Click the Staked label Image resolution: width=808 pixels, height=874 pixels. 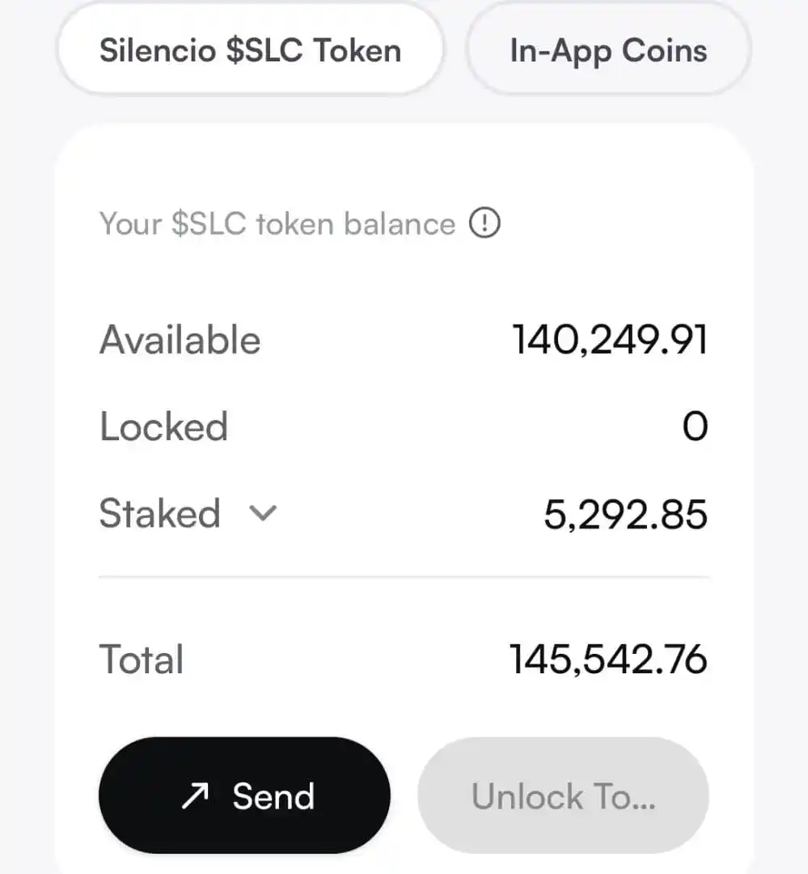pos(160,513)
